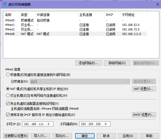This screenshot has width=161, height=139.
Task: Click the 名称 column header
Action: 11,15
